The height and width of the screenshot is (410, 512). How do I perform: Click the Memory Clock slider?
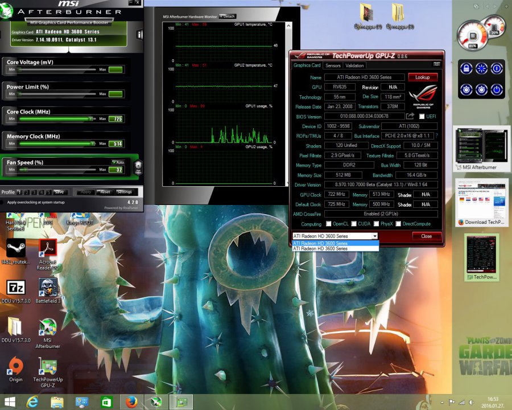57,143
